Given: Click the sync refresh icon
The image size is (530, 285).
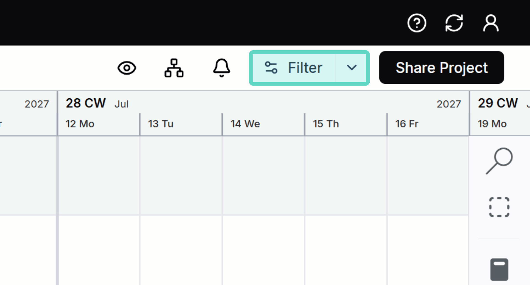Looking at the screenshot, I should 454,23.
